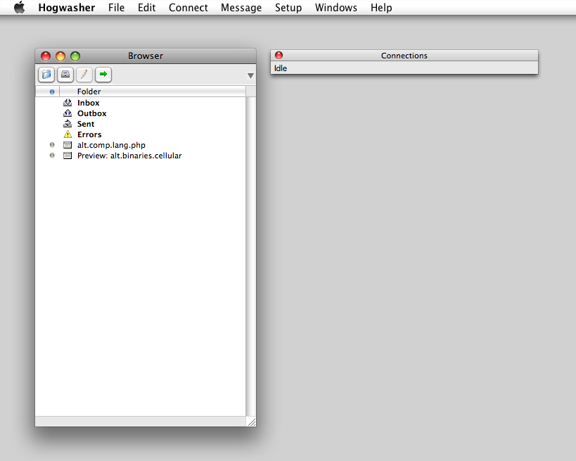This screenshot has height=461, width=576.
Task: Select the Sent folder
Action: tap(141, 124)
